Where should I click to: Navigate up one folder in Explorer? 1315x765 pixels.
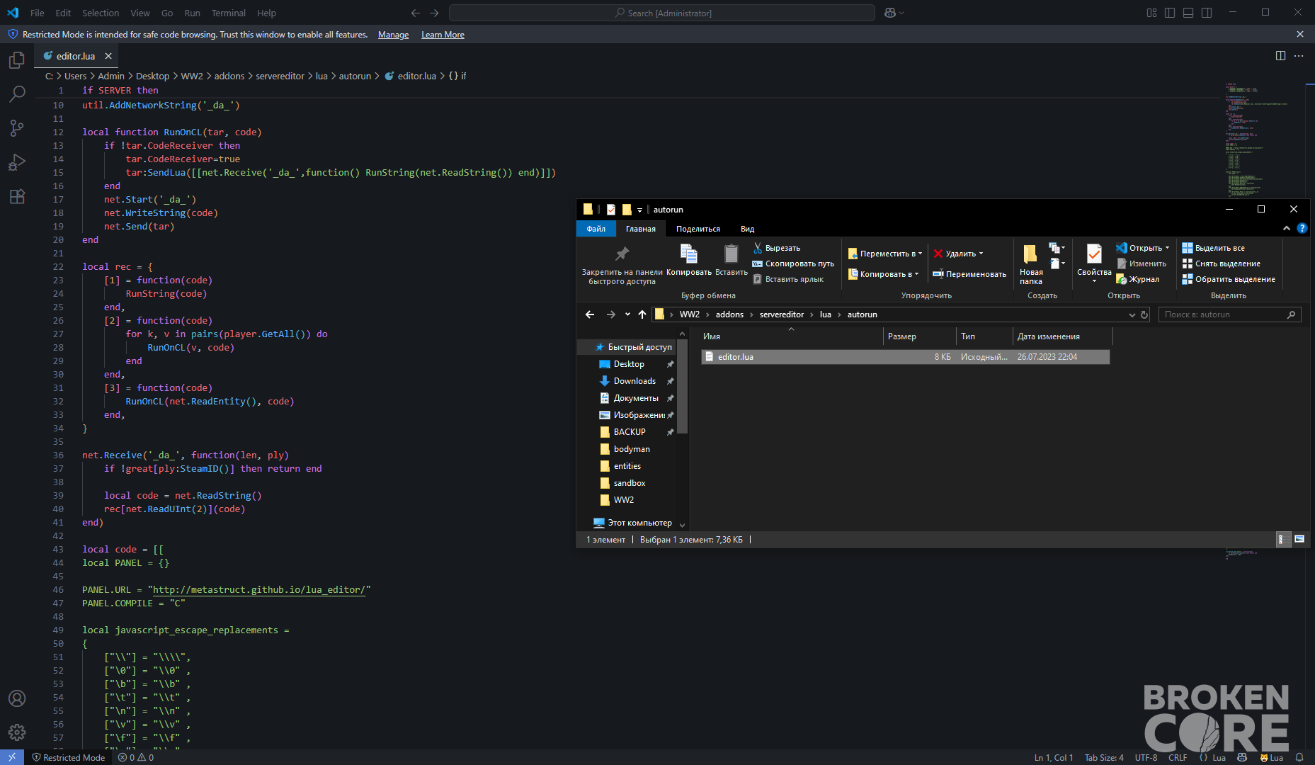[642, 314]
